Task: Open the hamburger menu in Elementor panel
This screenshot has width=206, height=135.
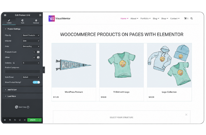Action: click(x=5, y=15)
